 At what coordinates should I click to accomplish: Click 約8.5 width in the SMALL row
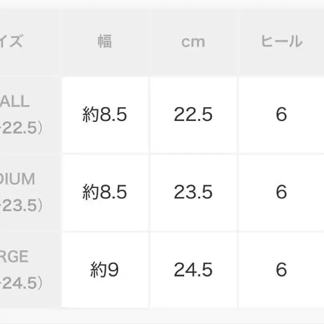[x=105, y=114]
